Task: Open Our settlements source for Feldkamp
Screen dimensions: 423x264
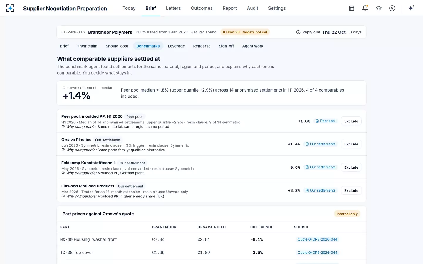Action: [x=320, y=167]
